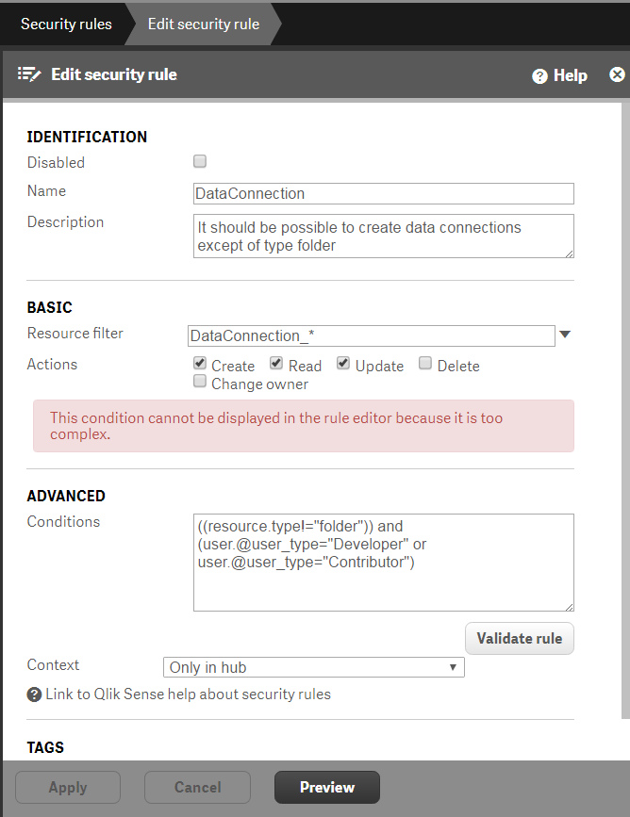Expand the Resource filter dropdown arrow
The width and height of the screenshot is (630, 817).
tap(565, 335)
